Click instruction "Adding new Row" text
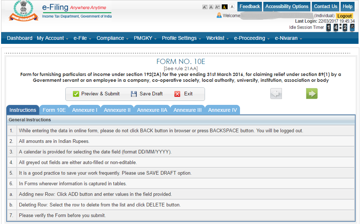This screenshot has width=360, height=224. (x=95, y=194)
